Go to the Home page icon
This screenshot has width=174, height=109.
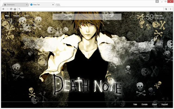click(x=15, y=9)
